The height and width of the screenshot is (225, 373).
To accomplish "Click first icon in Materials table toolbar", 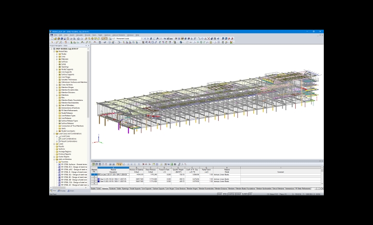I will [x=93, y=164].
